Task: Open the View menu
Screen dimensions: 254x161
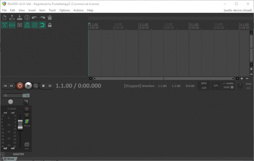Action: (x=22, y=10)
